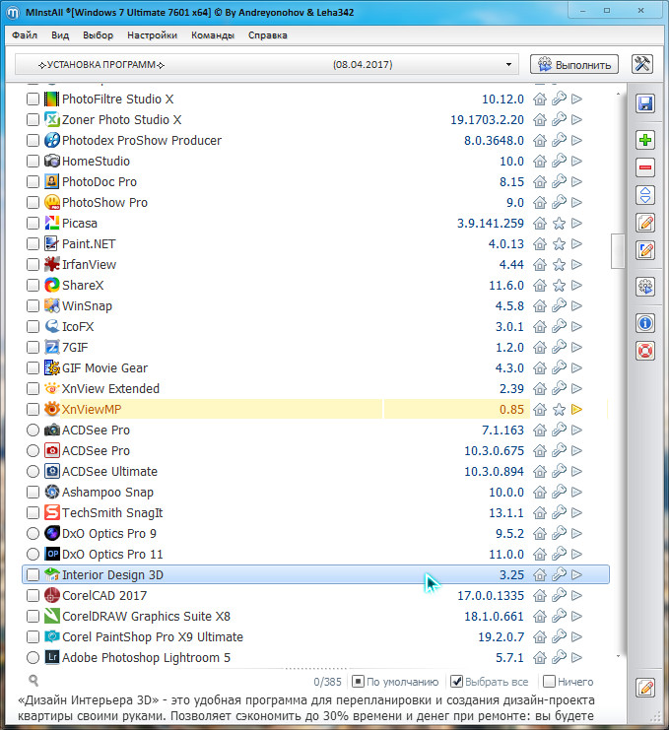669x730 pixels.
Task: Click the key icon for WinSnap
Action: [559, 305]
